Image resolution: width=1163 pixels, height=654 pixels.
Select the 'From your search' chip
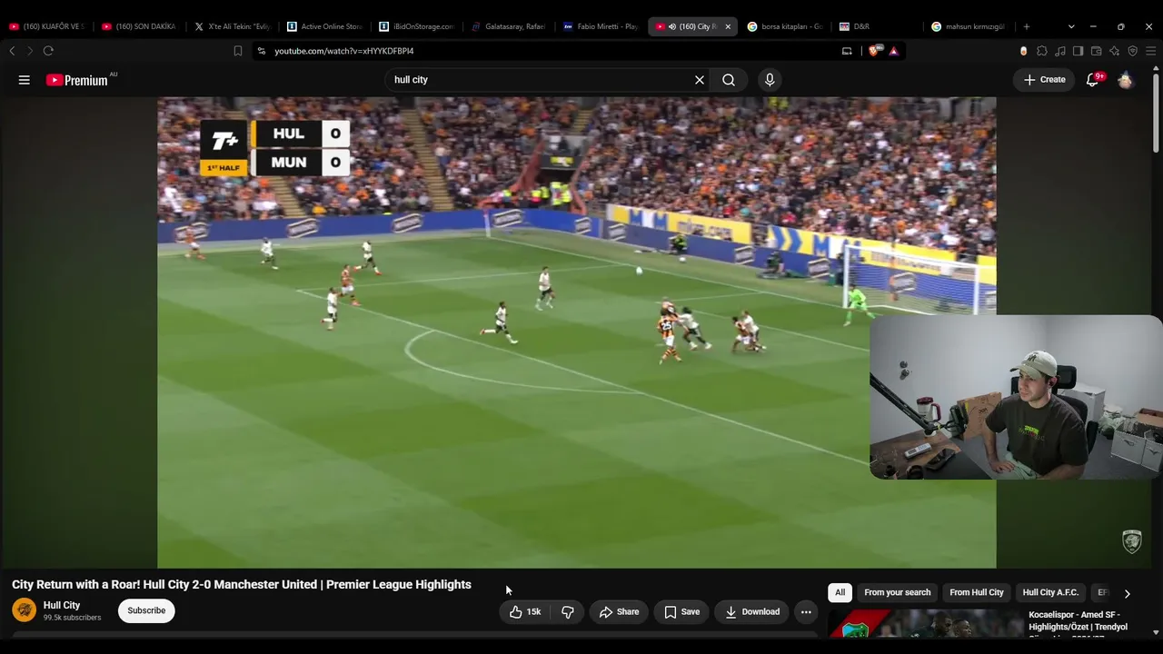click(x=898, y=592)
